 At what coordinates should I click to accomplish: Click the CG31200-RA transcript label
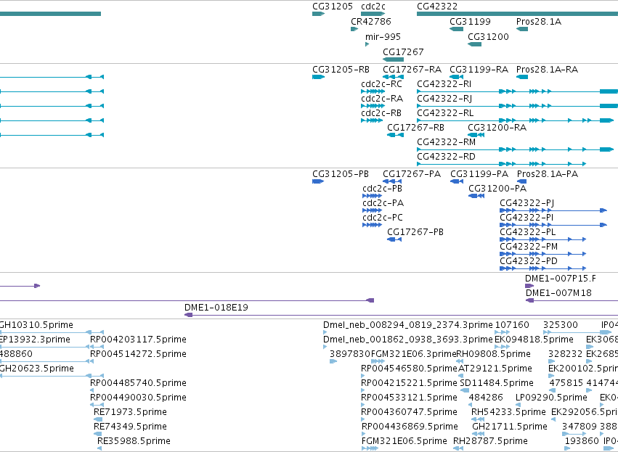coord(497,128)
